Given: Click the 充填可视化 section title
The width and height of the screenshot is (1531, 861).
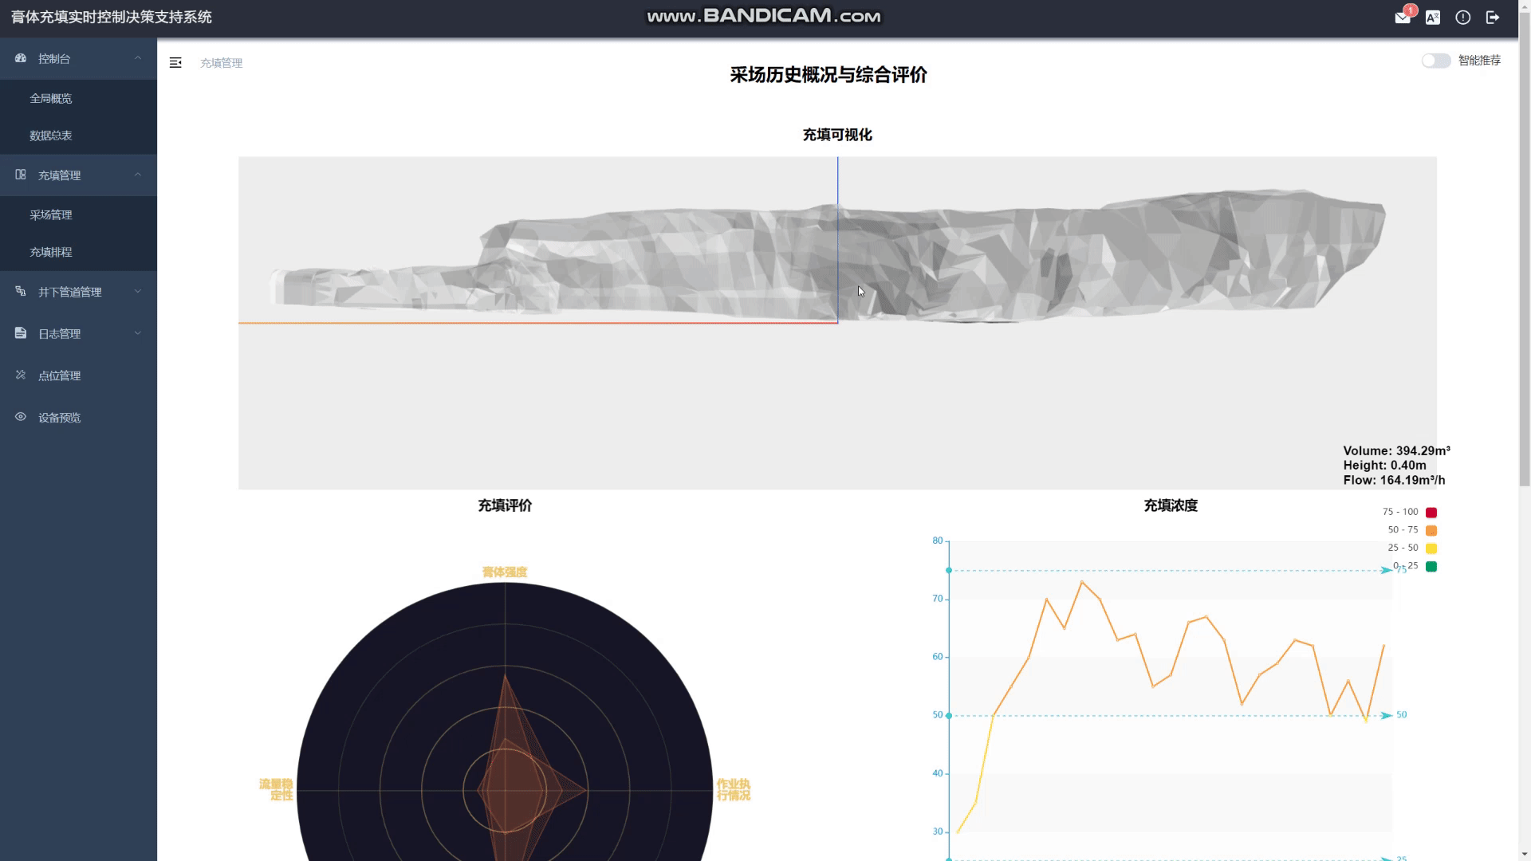Looking at the screenshot, I should [x=837, y=135].
